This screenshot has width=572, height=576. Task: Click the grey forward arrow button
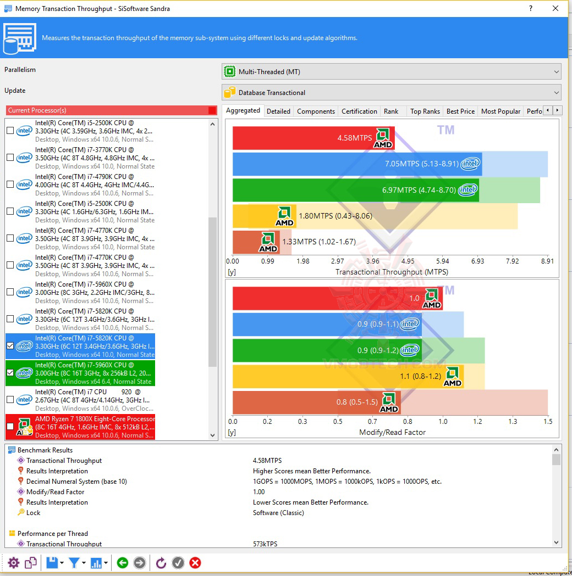(x=139, y=563)
